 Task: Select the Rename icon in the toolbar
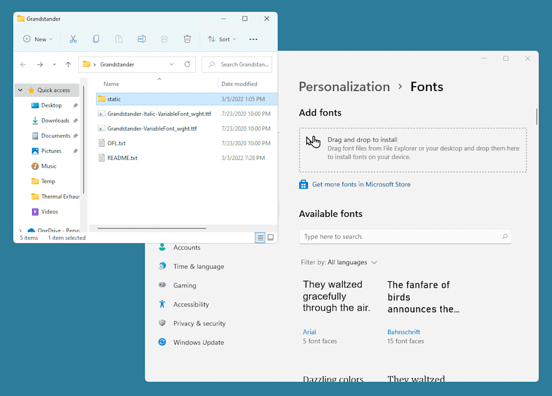141,39
